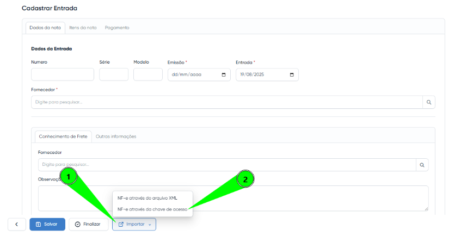Screen dimensions: 455x242
Task: Switch to Itens da nota tab
Action: (83, 28)
